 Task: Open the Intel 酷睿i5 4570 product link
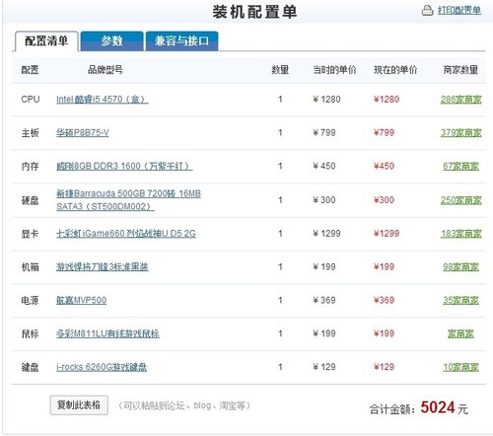[103, 100]
